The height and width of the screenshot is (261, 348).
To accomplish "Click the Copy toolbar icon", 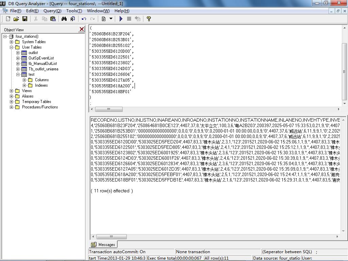I will 45,19.
